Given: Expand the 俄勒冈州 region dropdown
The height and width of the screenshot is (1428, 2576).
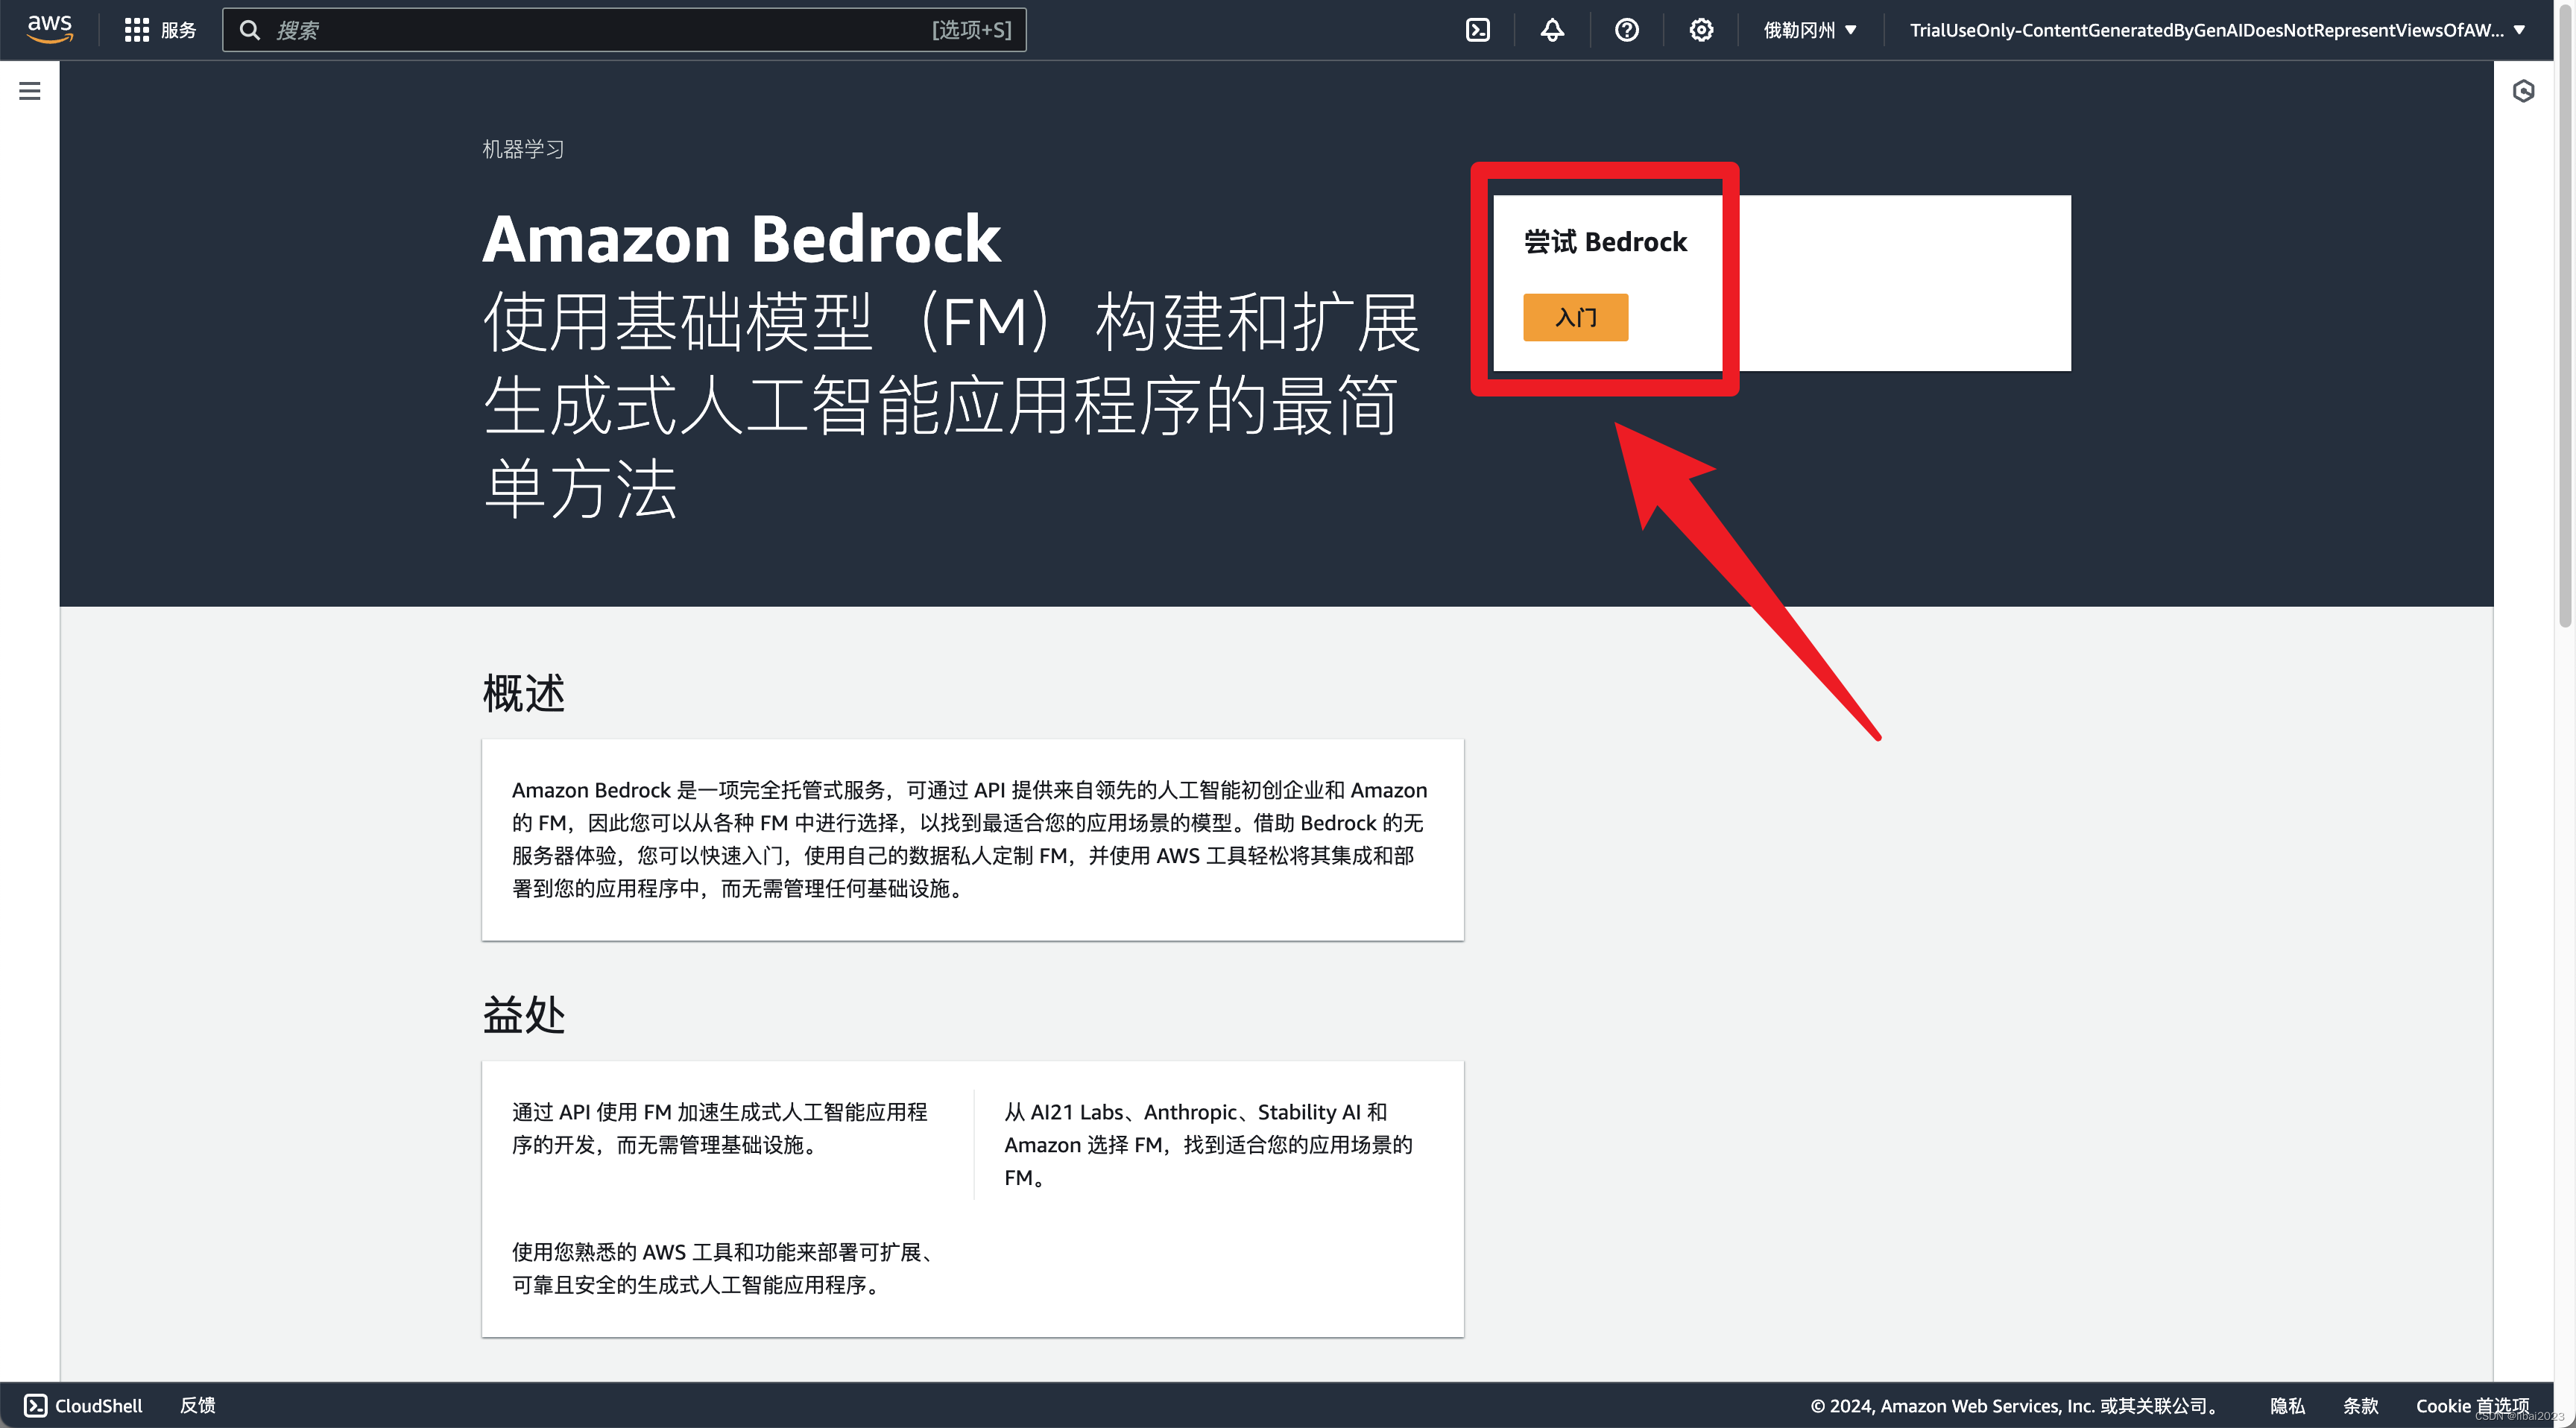Looking at the screenshot, I should pos(1809,30).
